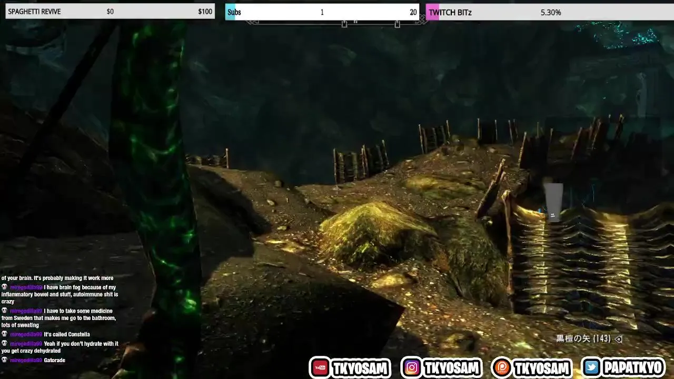Viewport: 674px width, 379px height.
Task: Click the "SPAGHETTI REVIVE" label text
Action: coord(34,12)
